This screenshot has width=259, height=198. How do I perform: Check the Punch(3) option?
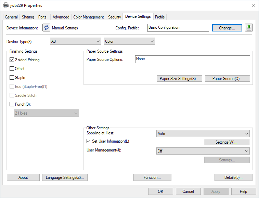pyautogui.click(x=12, y=104)
